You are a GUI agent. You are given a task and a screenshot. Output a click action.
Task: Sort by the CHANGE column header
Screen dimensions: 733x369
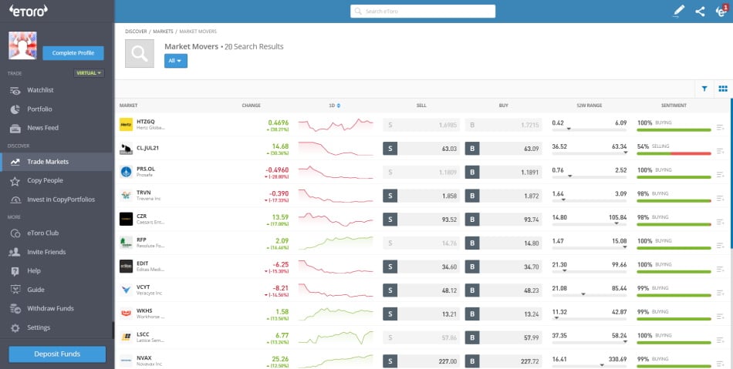[251, 106]
